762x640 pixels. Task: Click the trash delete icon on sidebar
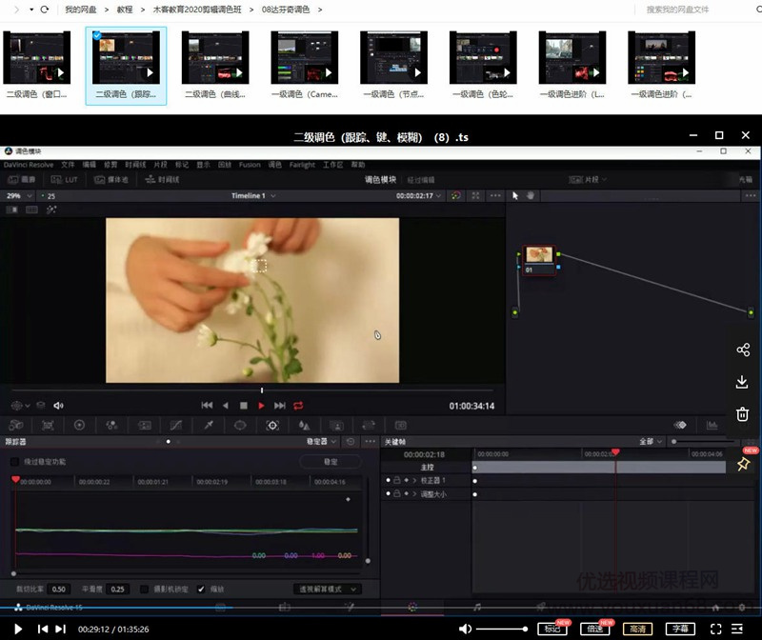point(743,414)
